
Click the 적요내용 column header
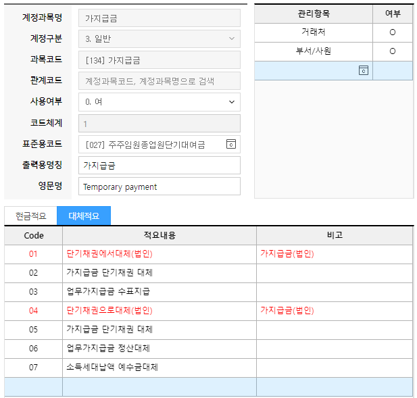click(x=160, y=236)
